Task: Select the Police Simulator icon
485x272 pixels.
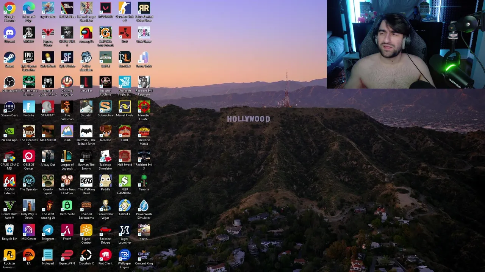Action: pyautogui.click(x=86, y=57)
